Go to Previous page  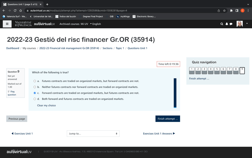coord(17,119)
